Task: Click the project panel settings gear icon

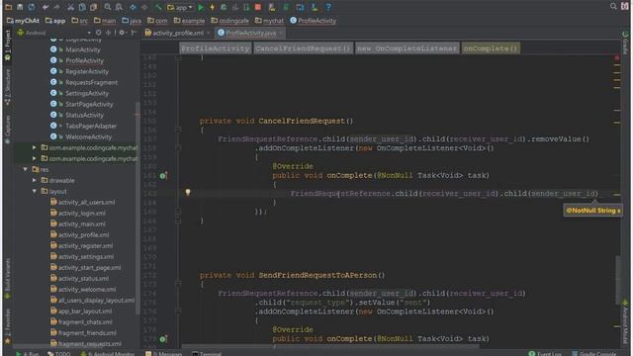Action: (x=122, y=33)
